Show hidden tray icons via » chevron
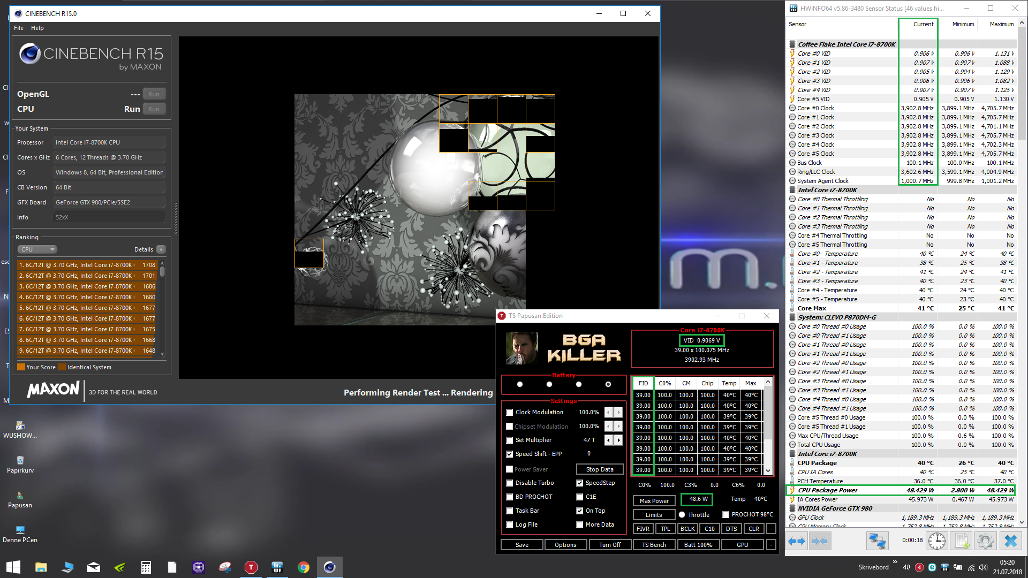This screenshot has width=1028, height=578. click(895, 561)
